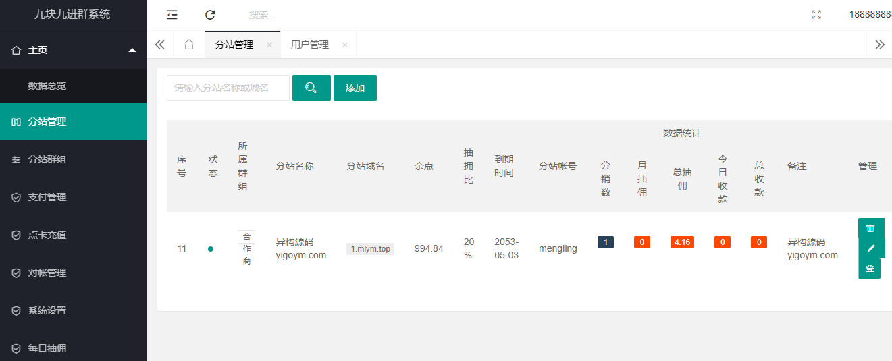Click the 添加 button

pyautogui.click(x=355, y=88)
